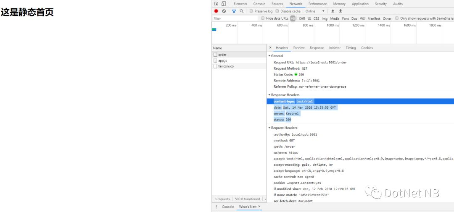Screen dimensions: 454x212
Task: Show the Response detail tab
Action: point(317,48)
